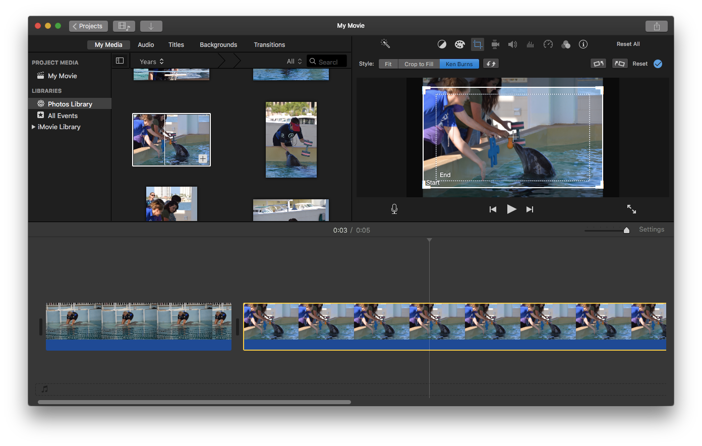Click the voiceover microphone icon
Viewport: 702px width, 446px height.
coord(394,209)
